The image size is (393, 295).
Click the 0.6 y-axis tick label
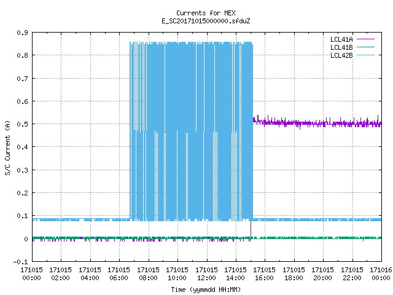[23, 101]
